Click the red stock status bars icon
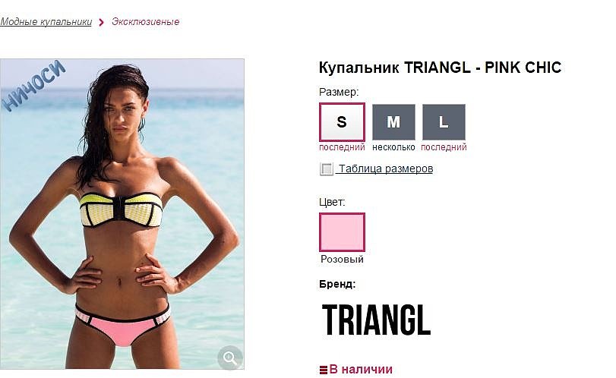Image resolution: width=616 pixels, height=378 pixels. (x=324, y=370)
